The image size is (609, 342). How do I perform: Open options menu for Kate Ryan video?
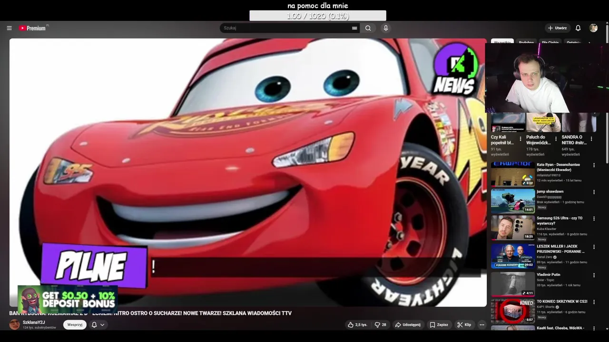pos(594,165)
